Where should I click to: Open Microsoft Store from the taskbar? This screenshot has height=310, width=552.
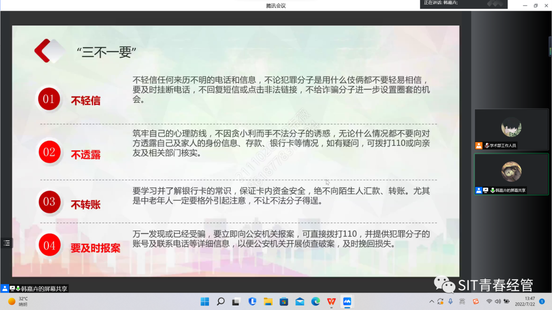284,301
